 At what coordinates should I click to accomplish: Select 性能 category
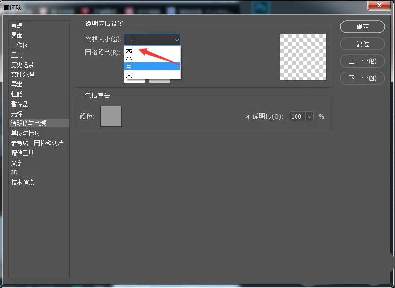pos(17,95)
